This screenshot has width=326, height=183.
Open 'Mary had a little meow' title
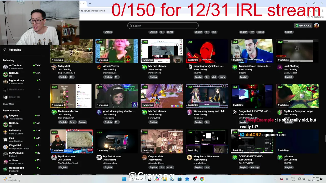[x=206, y=156]
